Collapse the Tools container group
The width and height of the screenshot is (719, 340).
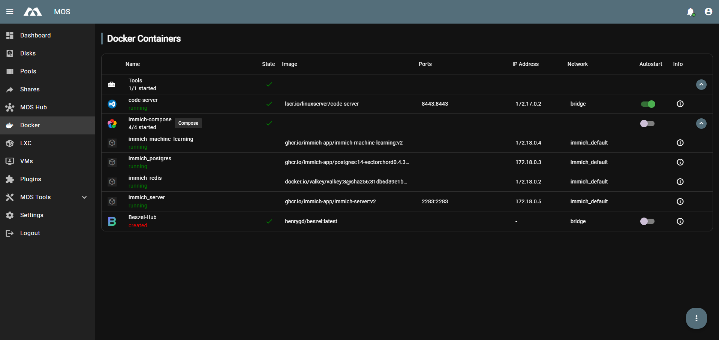pos(701,84)
